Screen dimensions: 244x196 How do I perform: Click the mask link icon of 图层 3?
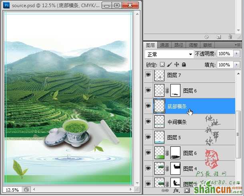point(167,184)
